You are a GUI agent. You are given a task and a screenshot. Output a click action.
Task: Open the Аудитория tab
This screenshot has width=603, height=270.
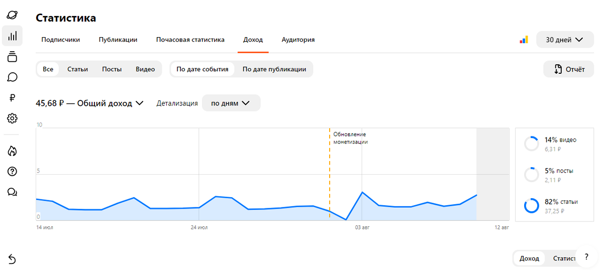298,40
